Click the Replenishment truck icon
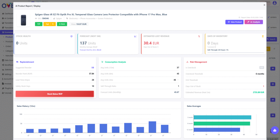 (x=17, y=62)
